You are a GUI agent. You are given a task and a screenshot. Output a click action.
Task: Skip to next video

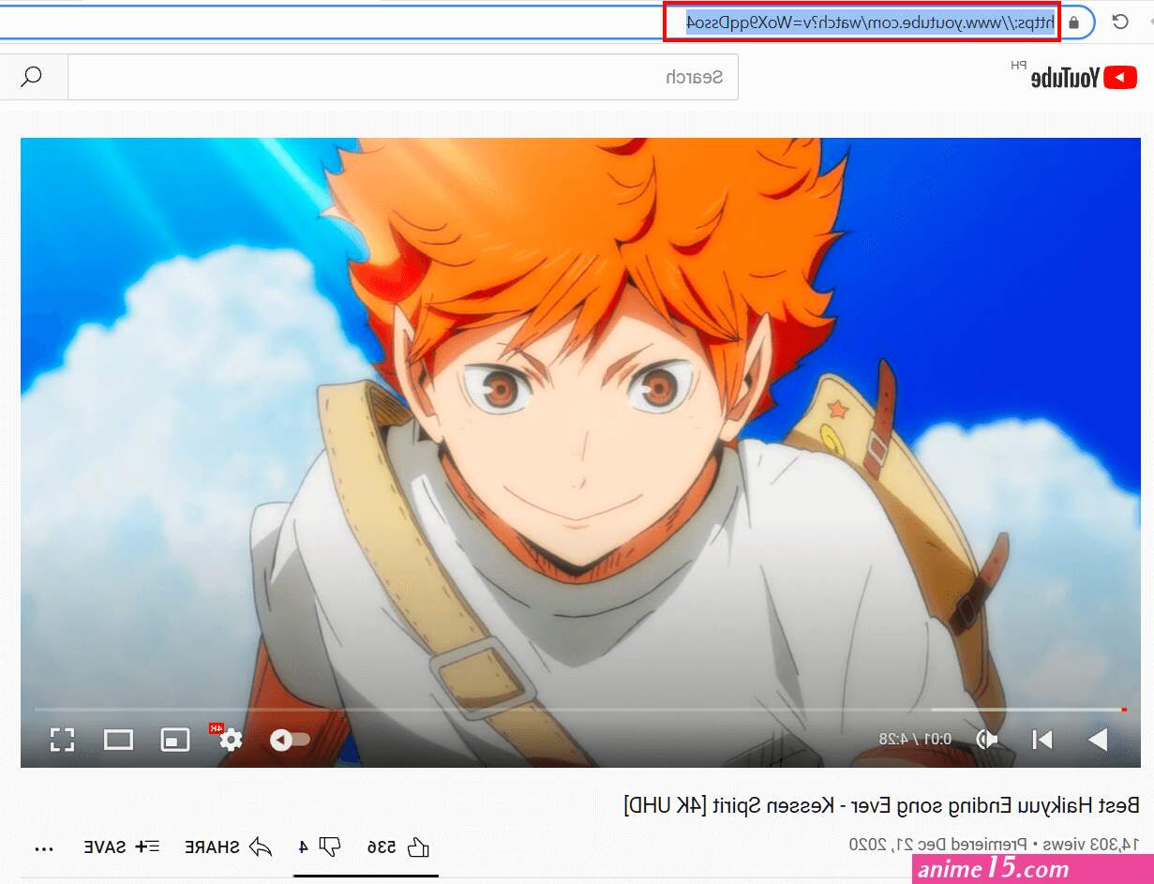(1042, 740)
